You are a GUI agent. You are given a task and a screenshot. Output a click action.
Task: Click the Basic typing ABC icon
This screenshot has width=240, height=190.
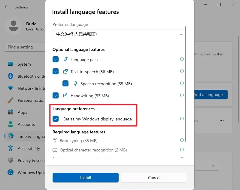[x=55, y=140]
